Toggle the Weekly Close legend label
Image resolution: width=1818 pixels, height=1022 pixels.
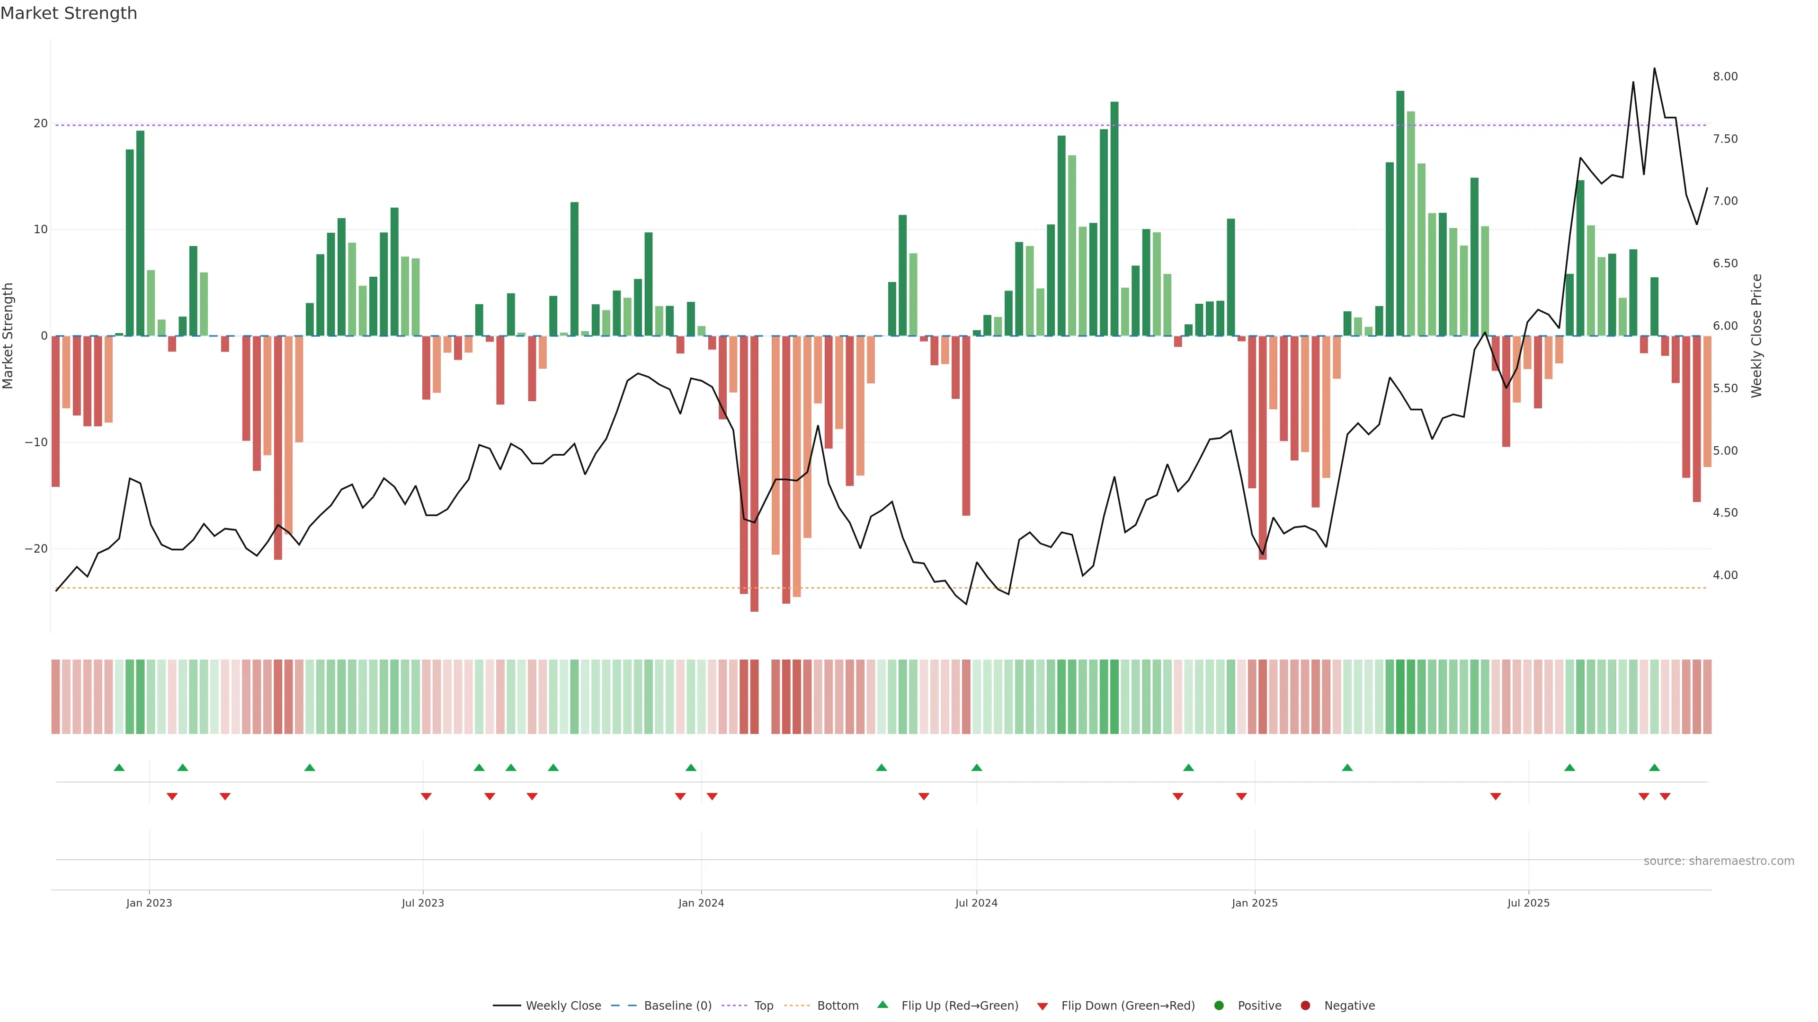click(563, 1005)
